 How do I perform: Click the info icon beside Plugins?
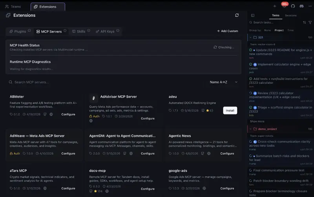[29, 31]
